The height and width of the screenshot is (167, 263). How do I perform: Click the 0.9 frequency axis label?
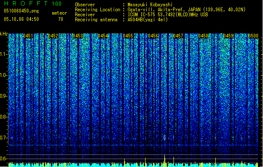[x=3, y=96]
